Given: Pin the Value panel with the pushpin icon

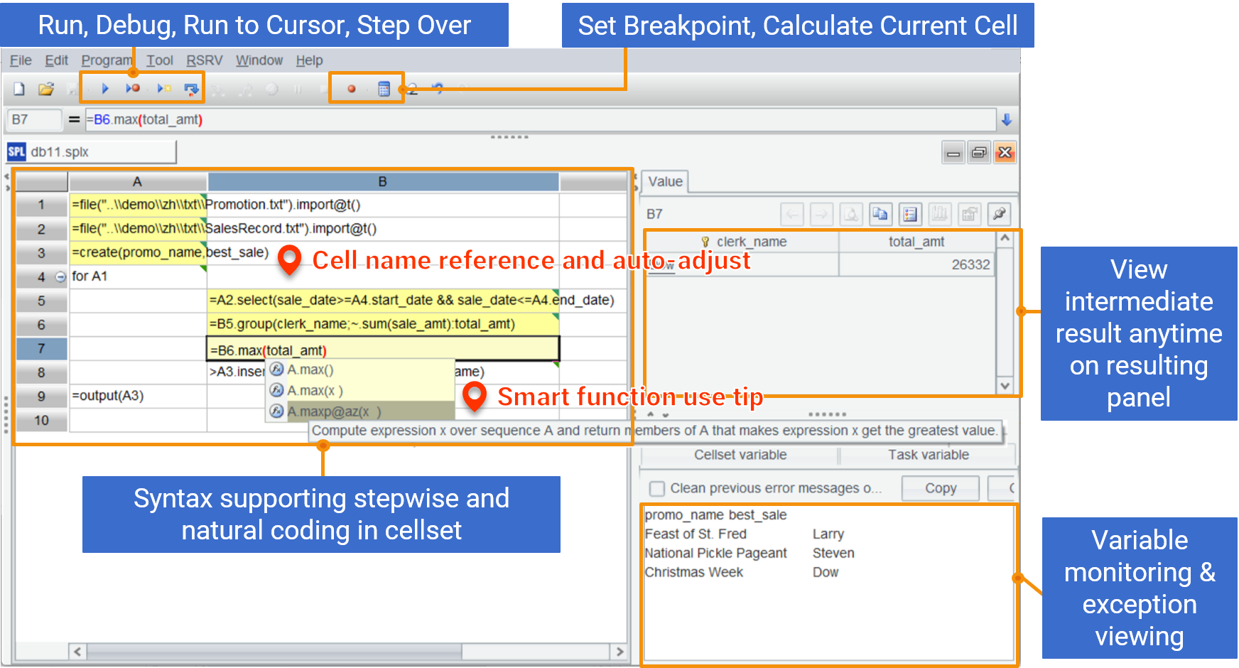Looking at the screenshot, I should pyautogui.click(x=999, y=214).
